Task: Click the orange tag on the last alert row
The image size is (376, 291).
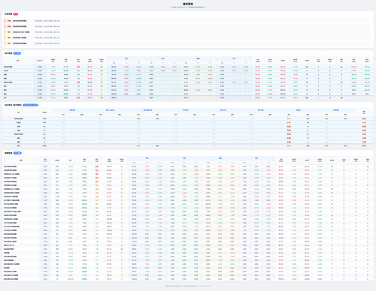Action: [x=9, y=43]
